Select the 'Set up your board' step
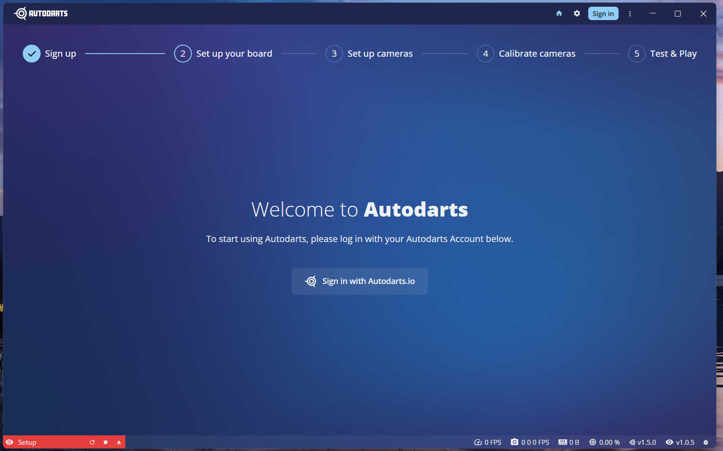The height and width of the screenshot is (451, 723). pyautogui.click(x=223, y=54)
